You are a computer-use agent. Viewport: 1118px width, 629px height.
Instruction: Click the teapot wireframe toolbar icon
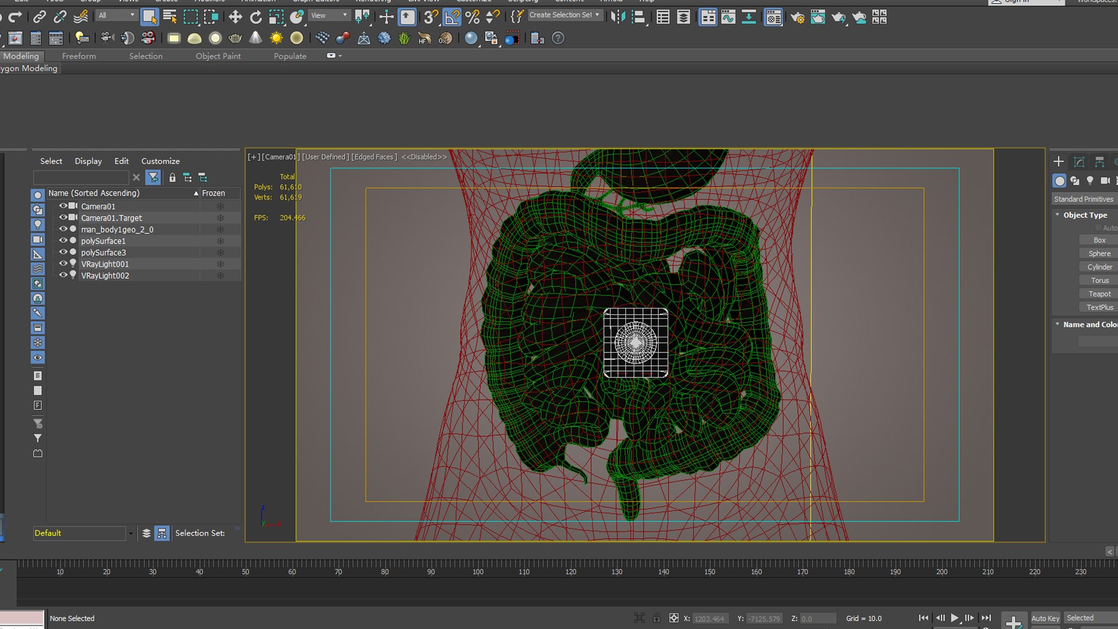point(235,38)
